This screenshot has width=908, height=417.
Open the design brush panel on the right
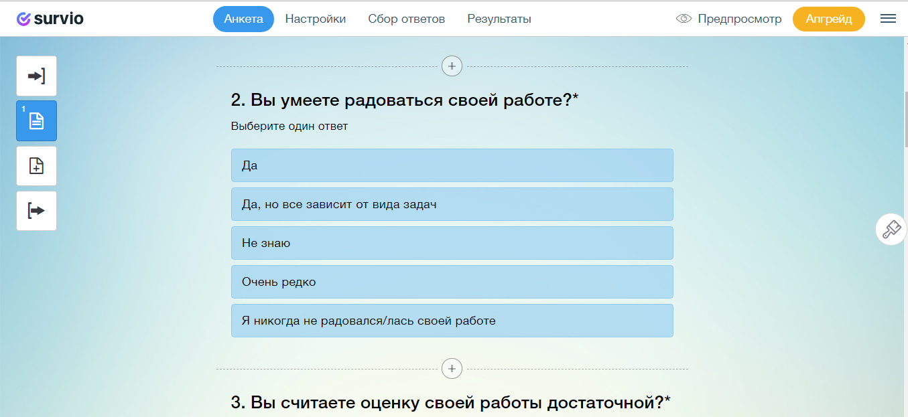891,229
